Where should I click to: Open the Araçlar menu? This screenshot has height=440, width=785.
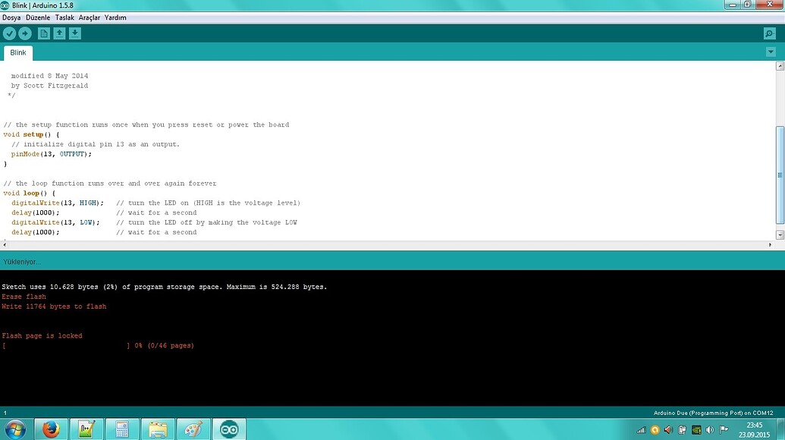89,17
